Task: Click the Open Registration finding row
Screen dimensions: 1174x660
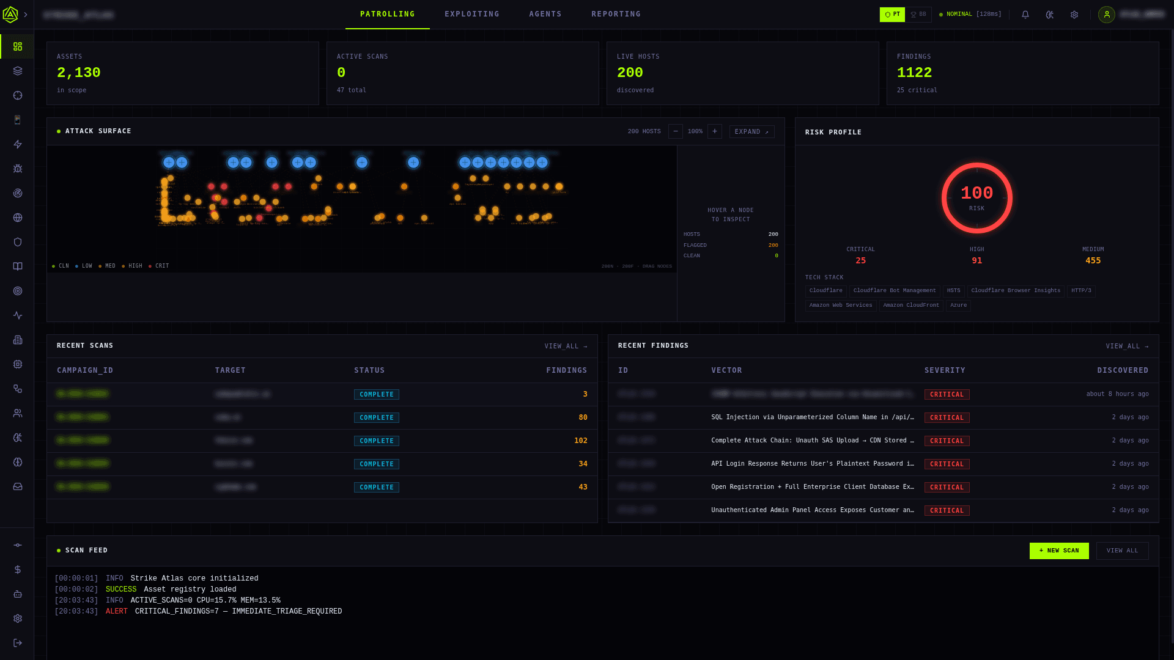Action: coord(884,488)
